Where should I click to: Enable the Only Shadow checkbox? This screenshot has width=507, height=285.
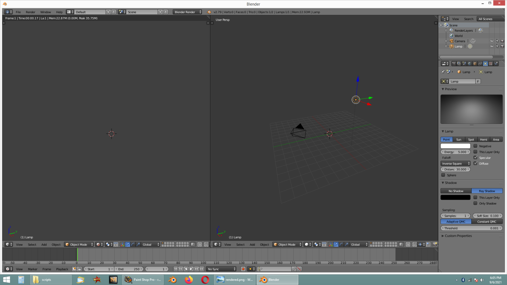[x=475, y=203]
